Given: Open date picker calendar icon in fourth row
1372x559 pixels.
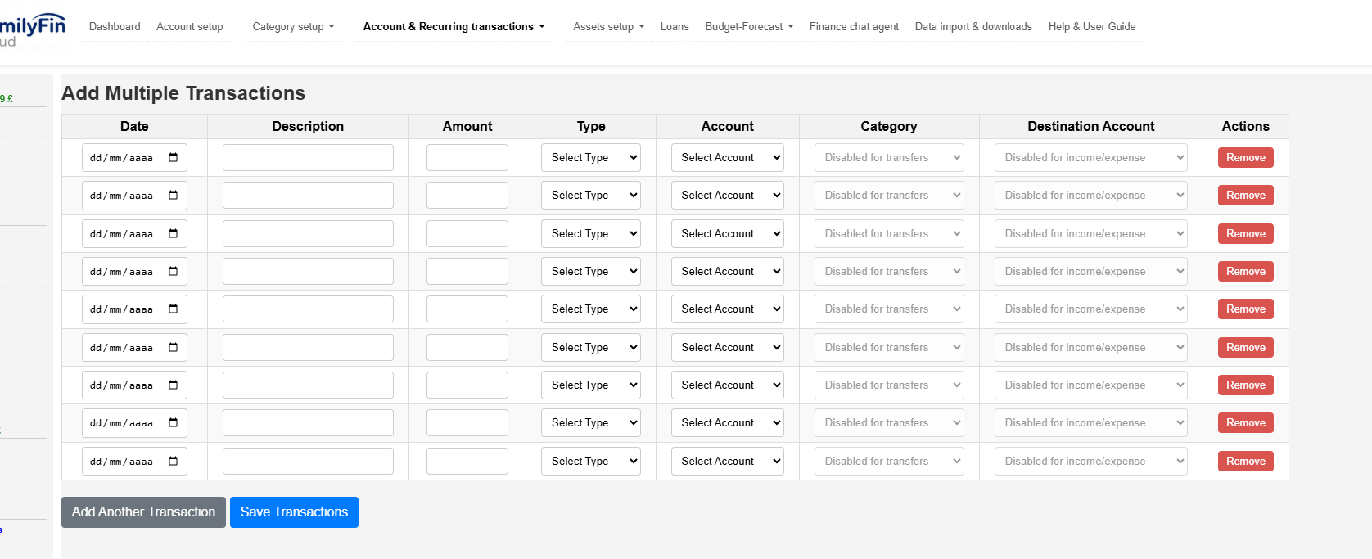Looking at the screenshot, I should point(173,271).
